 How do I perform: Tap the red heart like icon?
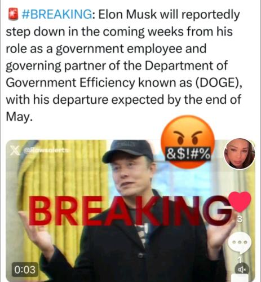(240, 202)
